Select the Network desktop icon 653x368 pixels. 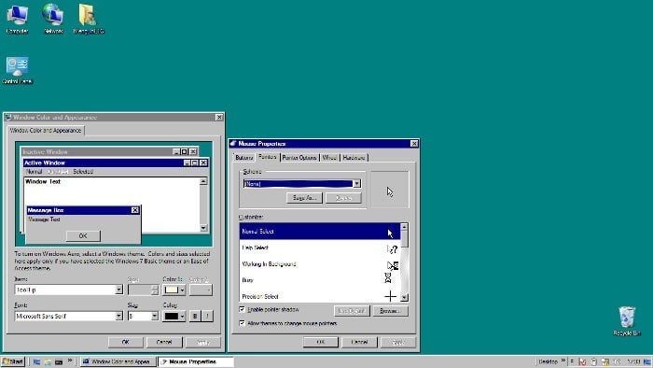53,19
